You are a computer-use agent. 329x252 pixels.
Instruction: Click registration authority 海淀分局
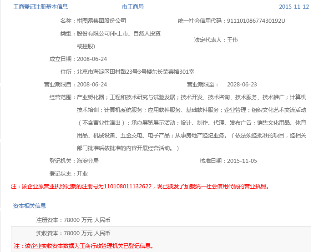pos(88,161)
